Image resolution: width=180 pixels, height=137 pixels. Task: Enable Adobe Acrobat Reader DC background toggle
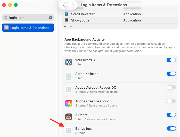click(x=171, y=87)
